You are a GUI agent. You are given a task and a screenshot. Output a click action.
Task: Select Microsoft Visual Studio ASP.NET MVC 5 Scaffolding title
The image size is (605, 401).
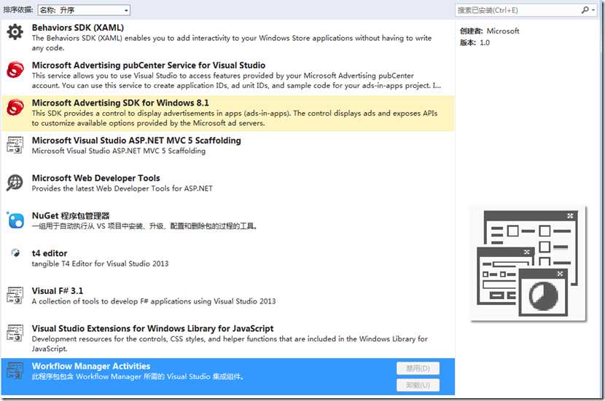[136, 140]
